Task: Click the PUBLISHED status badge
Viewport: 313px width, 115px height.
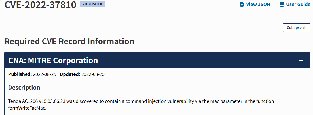Action: point(92,4)
